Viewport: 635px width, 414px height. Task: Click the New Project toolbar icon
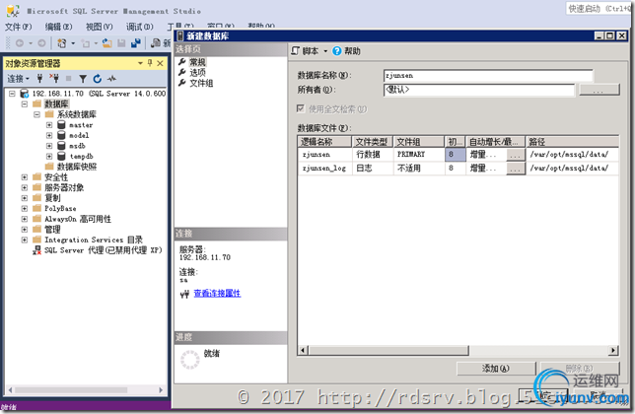62,43
